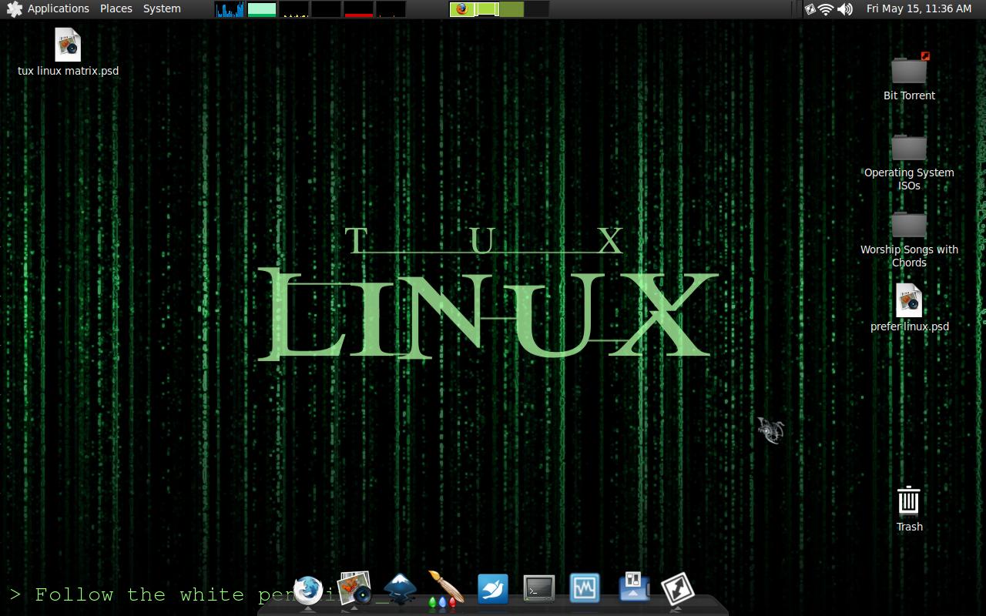Open the blue CPU usage monitor graph
Image resolution: width=986 pixels, height=616 pixels.
[230, 9]
